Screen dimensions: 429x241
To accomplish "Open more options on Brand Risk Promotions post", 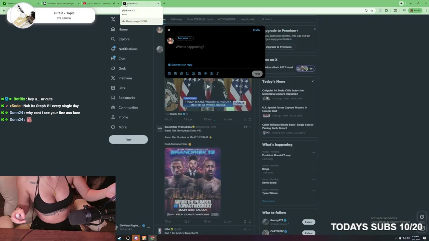I will tap(250, 127).
